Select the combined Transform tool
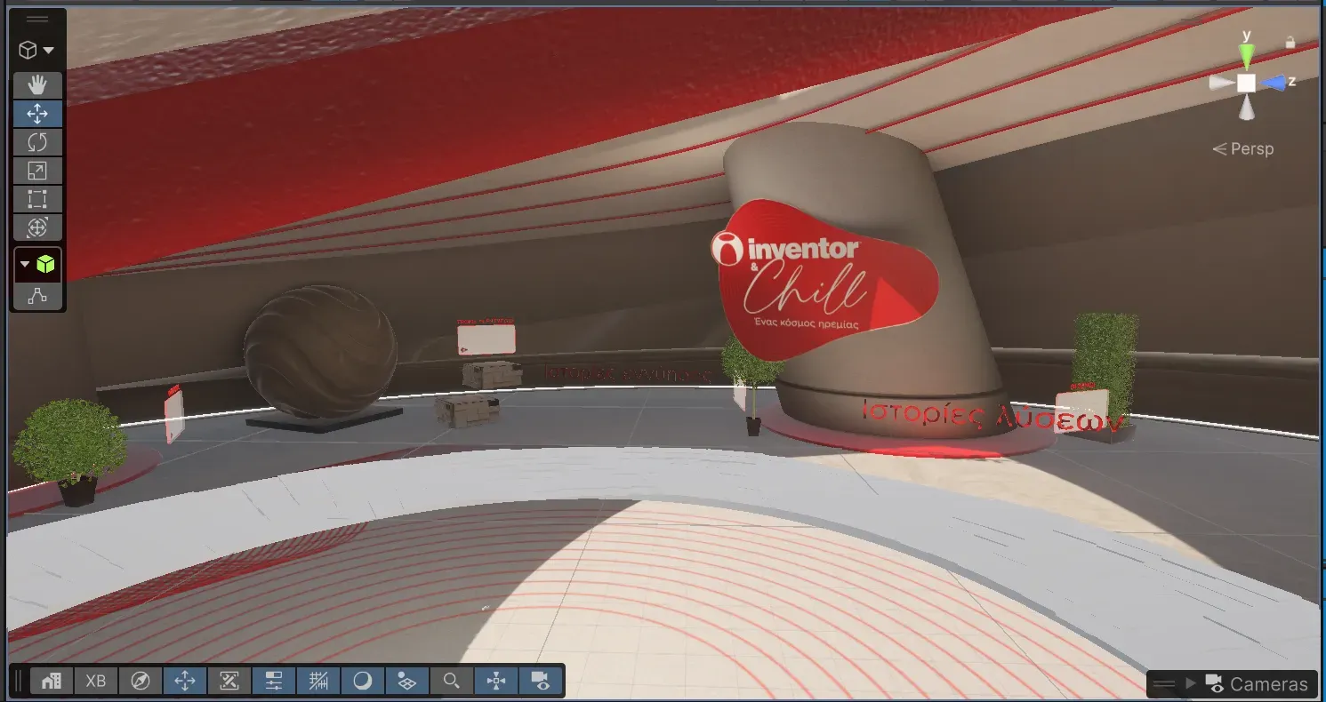The height and width of the screenshot is (702, 1326). click(x=37, y=227)
